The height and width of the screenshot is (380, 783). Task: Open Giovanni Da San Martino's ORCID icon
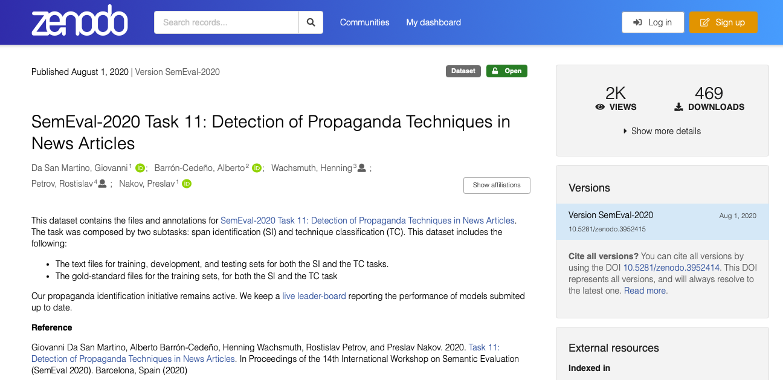tap(140, 168)
